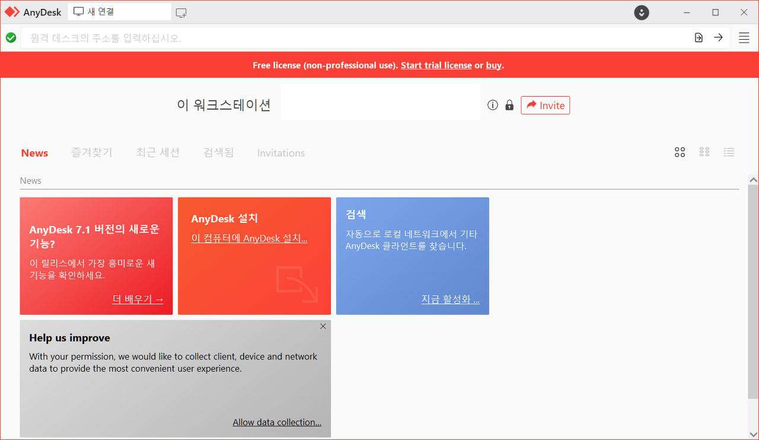The width and height of the screenshot is (759, 440).
Task: Close the Help us improve card
Action: pyautogui.click(x=323, y=326)
